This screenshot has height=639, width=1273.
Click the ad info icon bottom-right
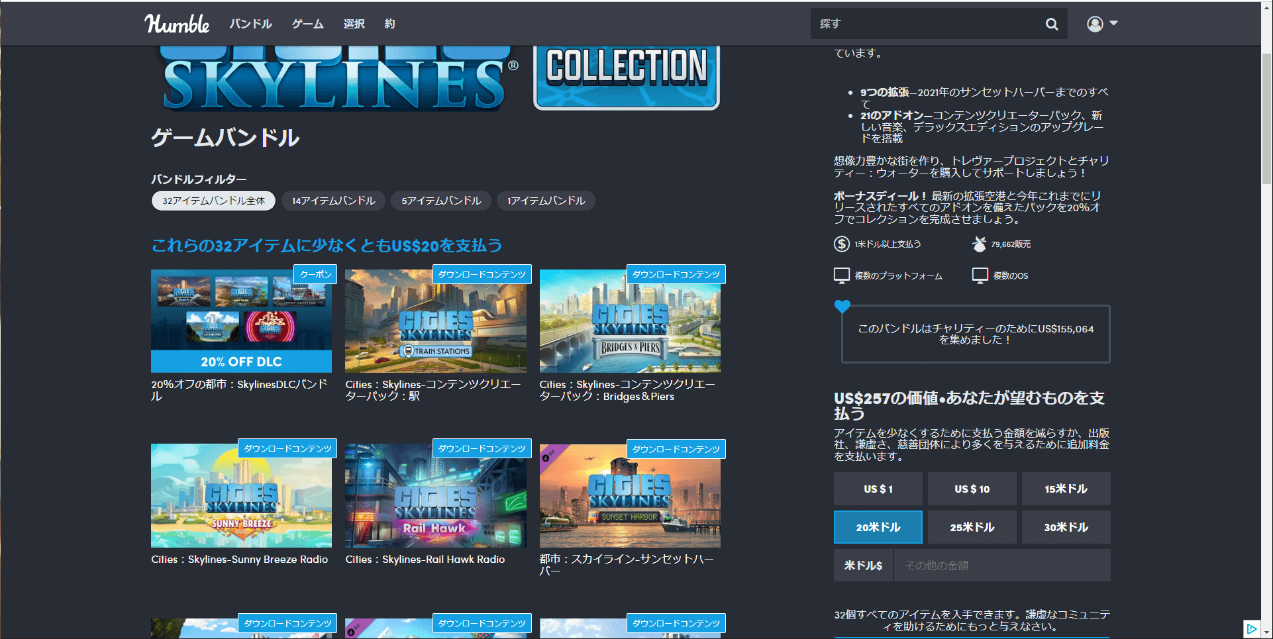point(1251,628)
